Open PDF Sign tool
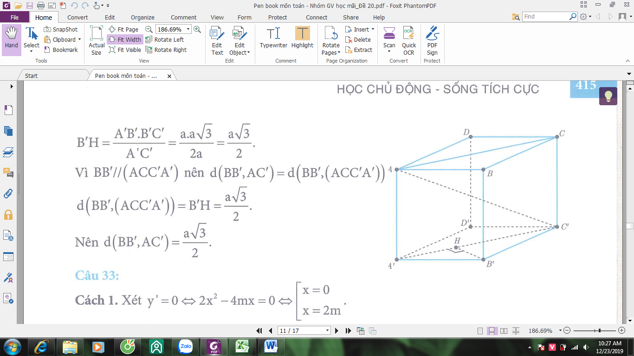The height and width of the screenshot is (356, 634). point(432,41)
